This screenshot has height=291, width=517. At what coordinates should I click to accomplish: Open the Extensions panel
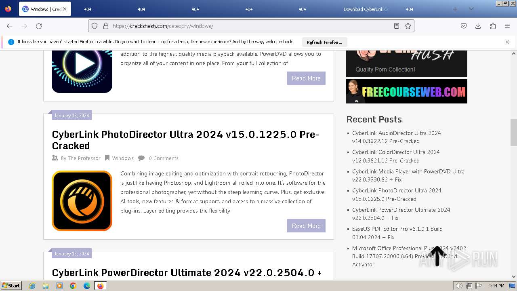pyautogui.click(x=493, y=26)
